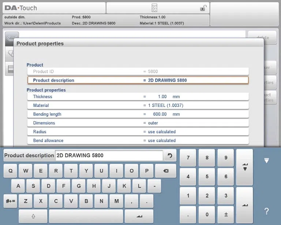Tap the numpad 9 key
Image resolution: width=281 pixels, height=225 pixels.
pos(226,158)
